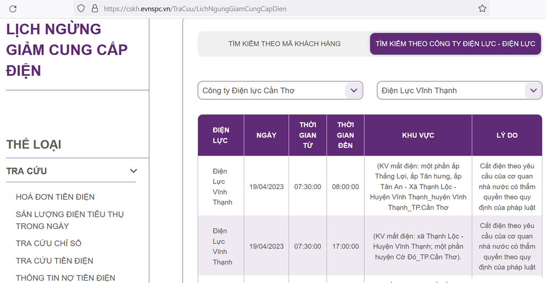This screenshot has height=283, width=546.
Task: Open the Công ty Điện lực Cần Thơ dropdown
Action: pyautogui.click(x=280, y=91)
